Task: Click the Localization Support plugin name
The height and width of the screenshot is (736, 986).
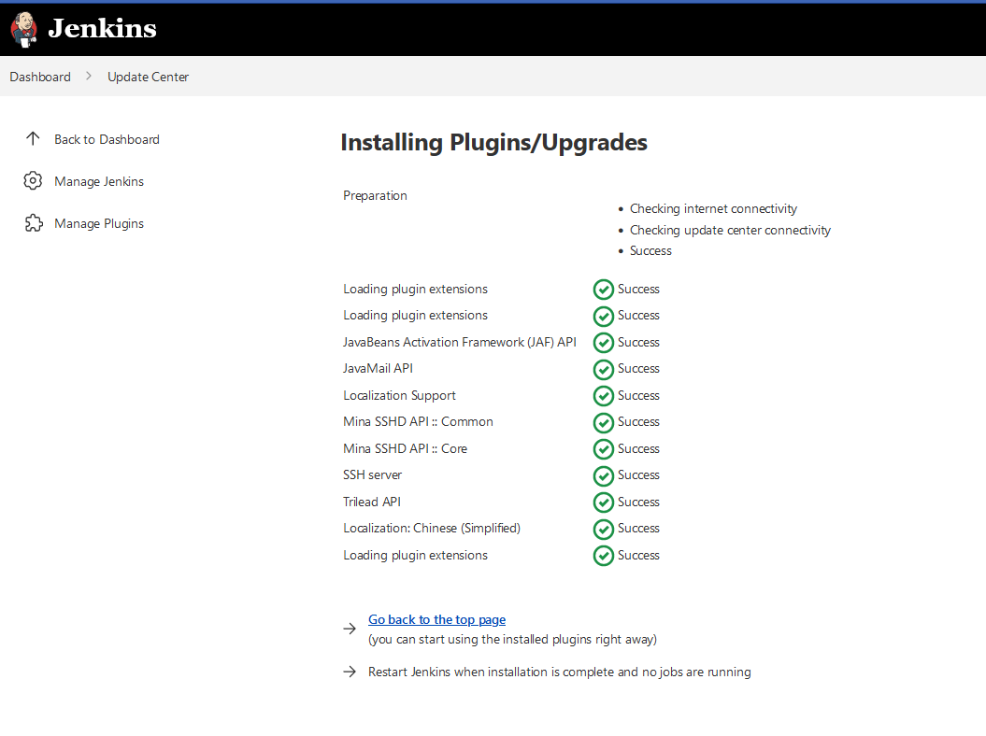Action: click(x=399, y=395)
